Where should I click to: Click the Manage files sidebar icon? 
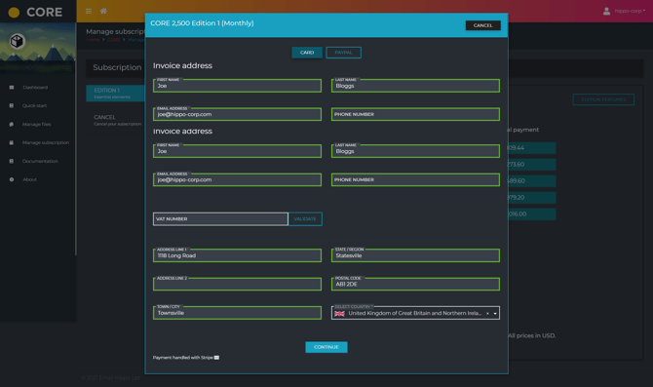[x=12, y=124]
